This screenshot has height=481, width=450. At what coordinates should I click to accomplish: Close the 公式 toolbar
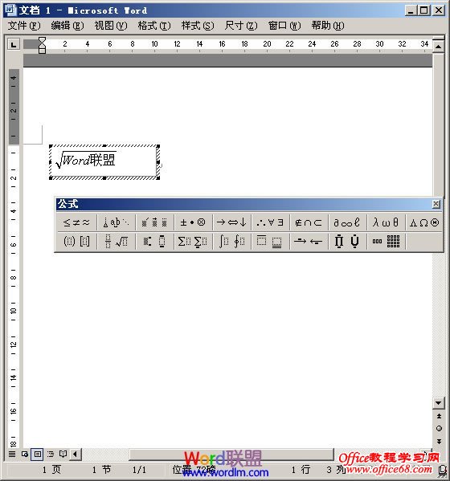coord(436,204)
